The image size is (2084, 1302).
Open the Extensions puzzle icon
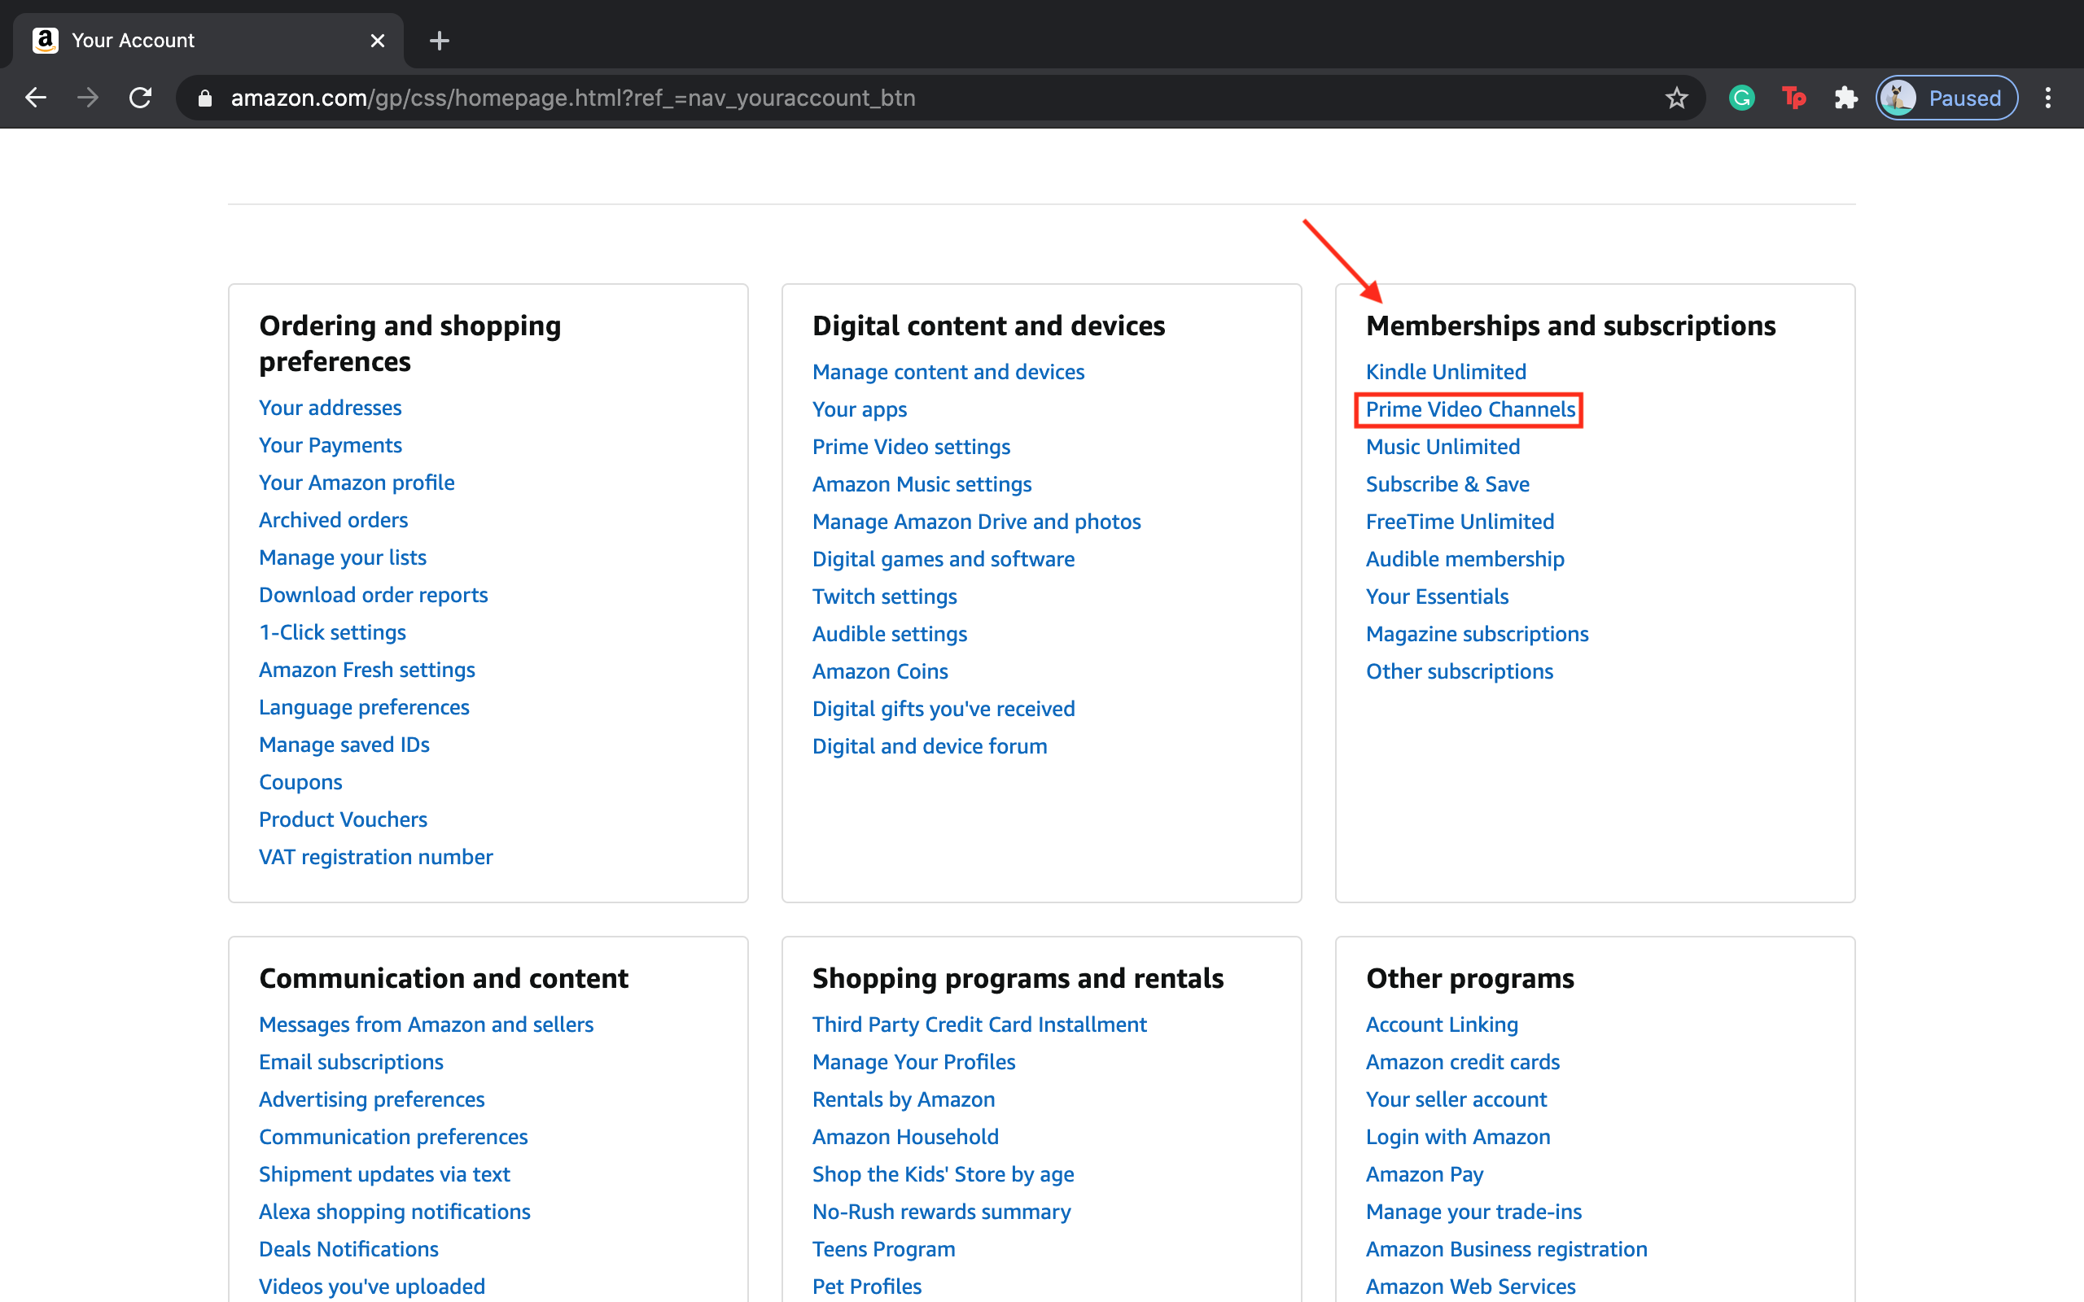1845,98
